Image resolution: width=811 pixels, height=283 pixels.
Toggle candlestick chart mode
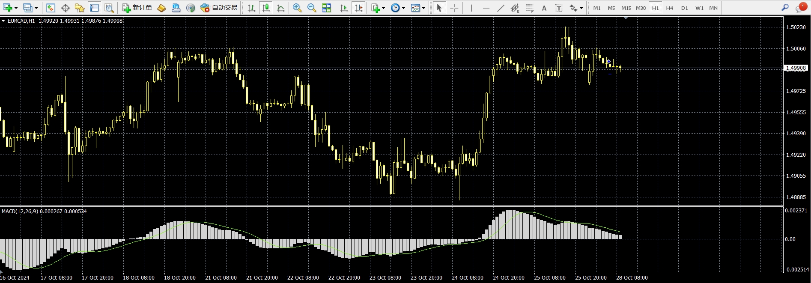[266, 8]
